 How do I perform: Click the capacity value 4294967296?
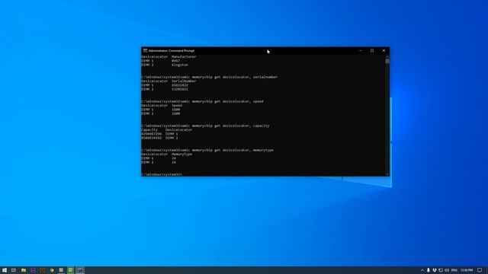click(x=151, y=134)
